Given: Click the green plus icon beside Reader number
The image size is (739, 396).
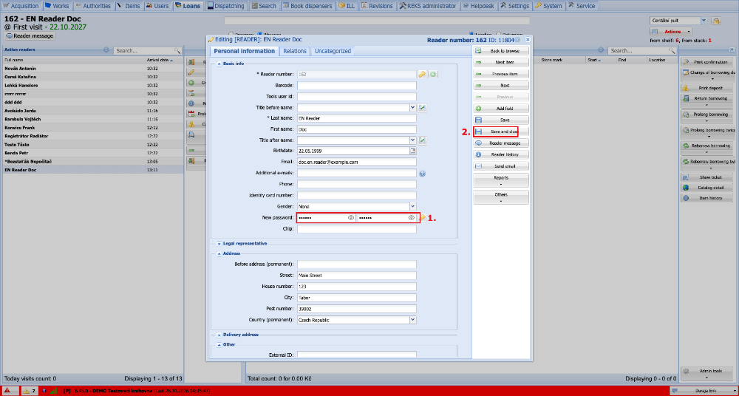Looking at the screenshot, I should [432, 74].
